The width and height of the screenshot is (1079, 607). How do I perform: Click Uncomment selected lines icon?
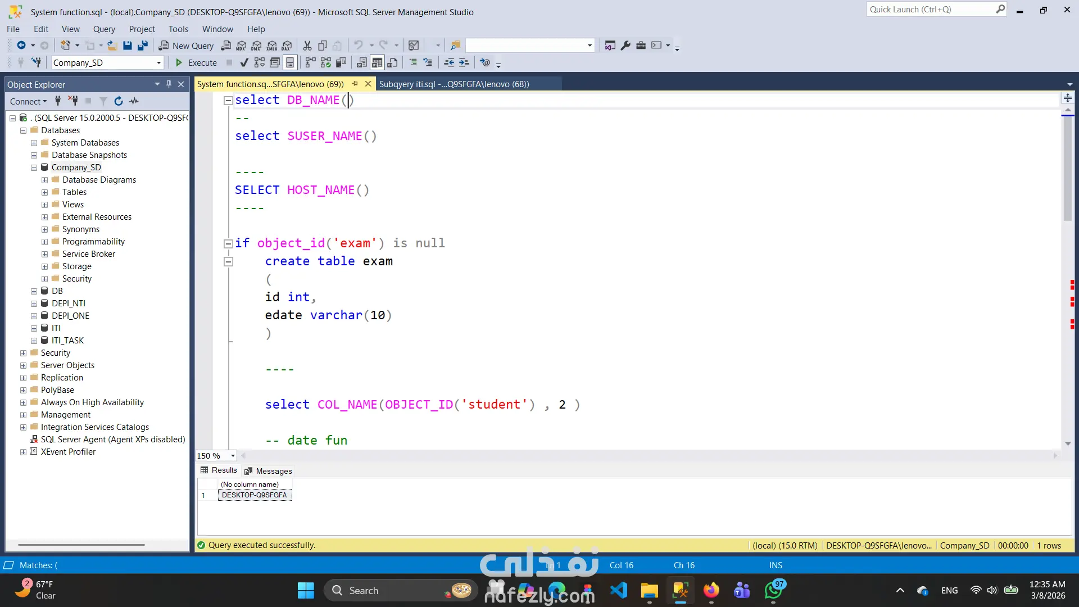pyautogui.click(x=428, y=62)
